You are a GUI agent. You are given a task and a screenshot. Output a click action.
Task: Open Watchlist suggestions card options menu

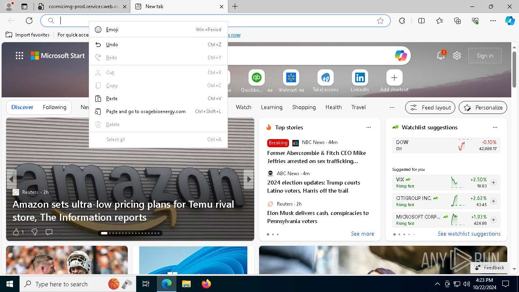[495, 127]
